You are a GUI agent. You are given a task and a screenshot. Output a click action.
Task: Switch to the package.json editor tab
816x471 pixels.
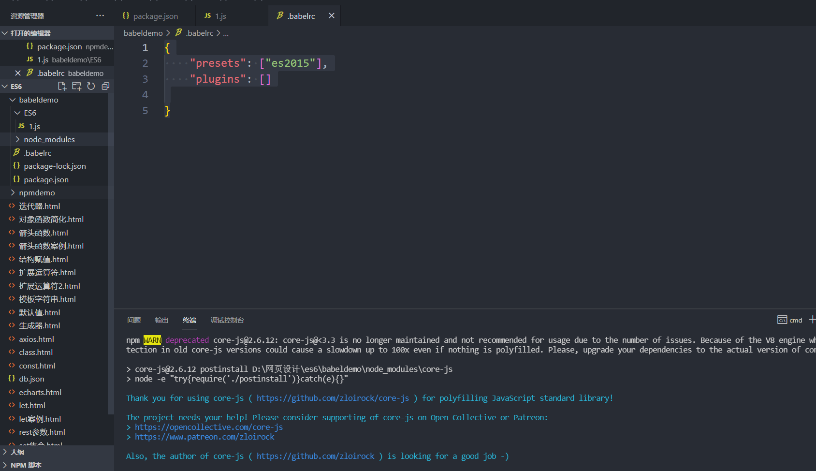[155, 16]
